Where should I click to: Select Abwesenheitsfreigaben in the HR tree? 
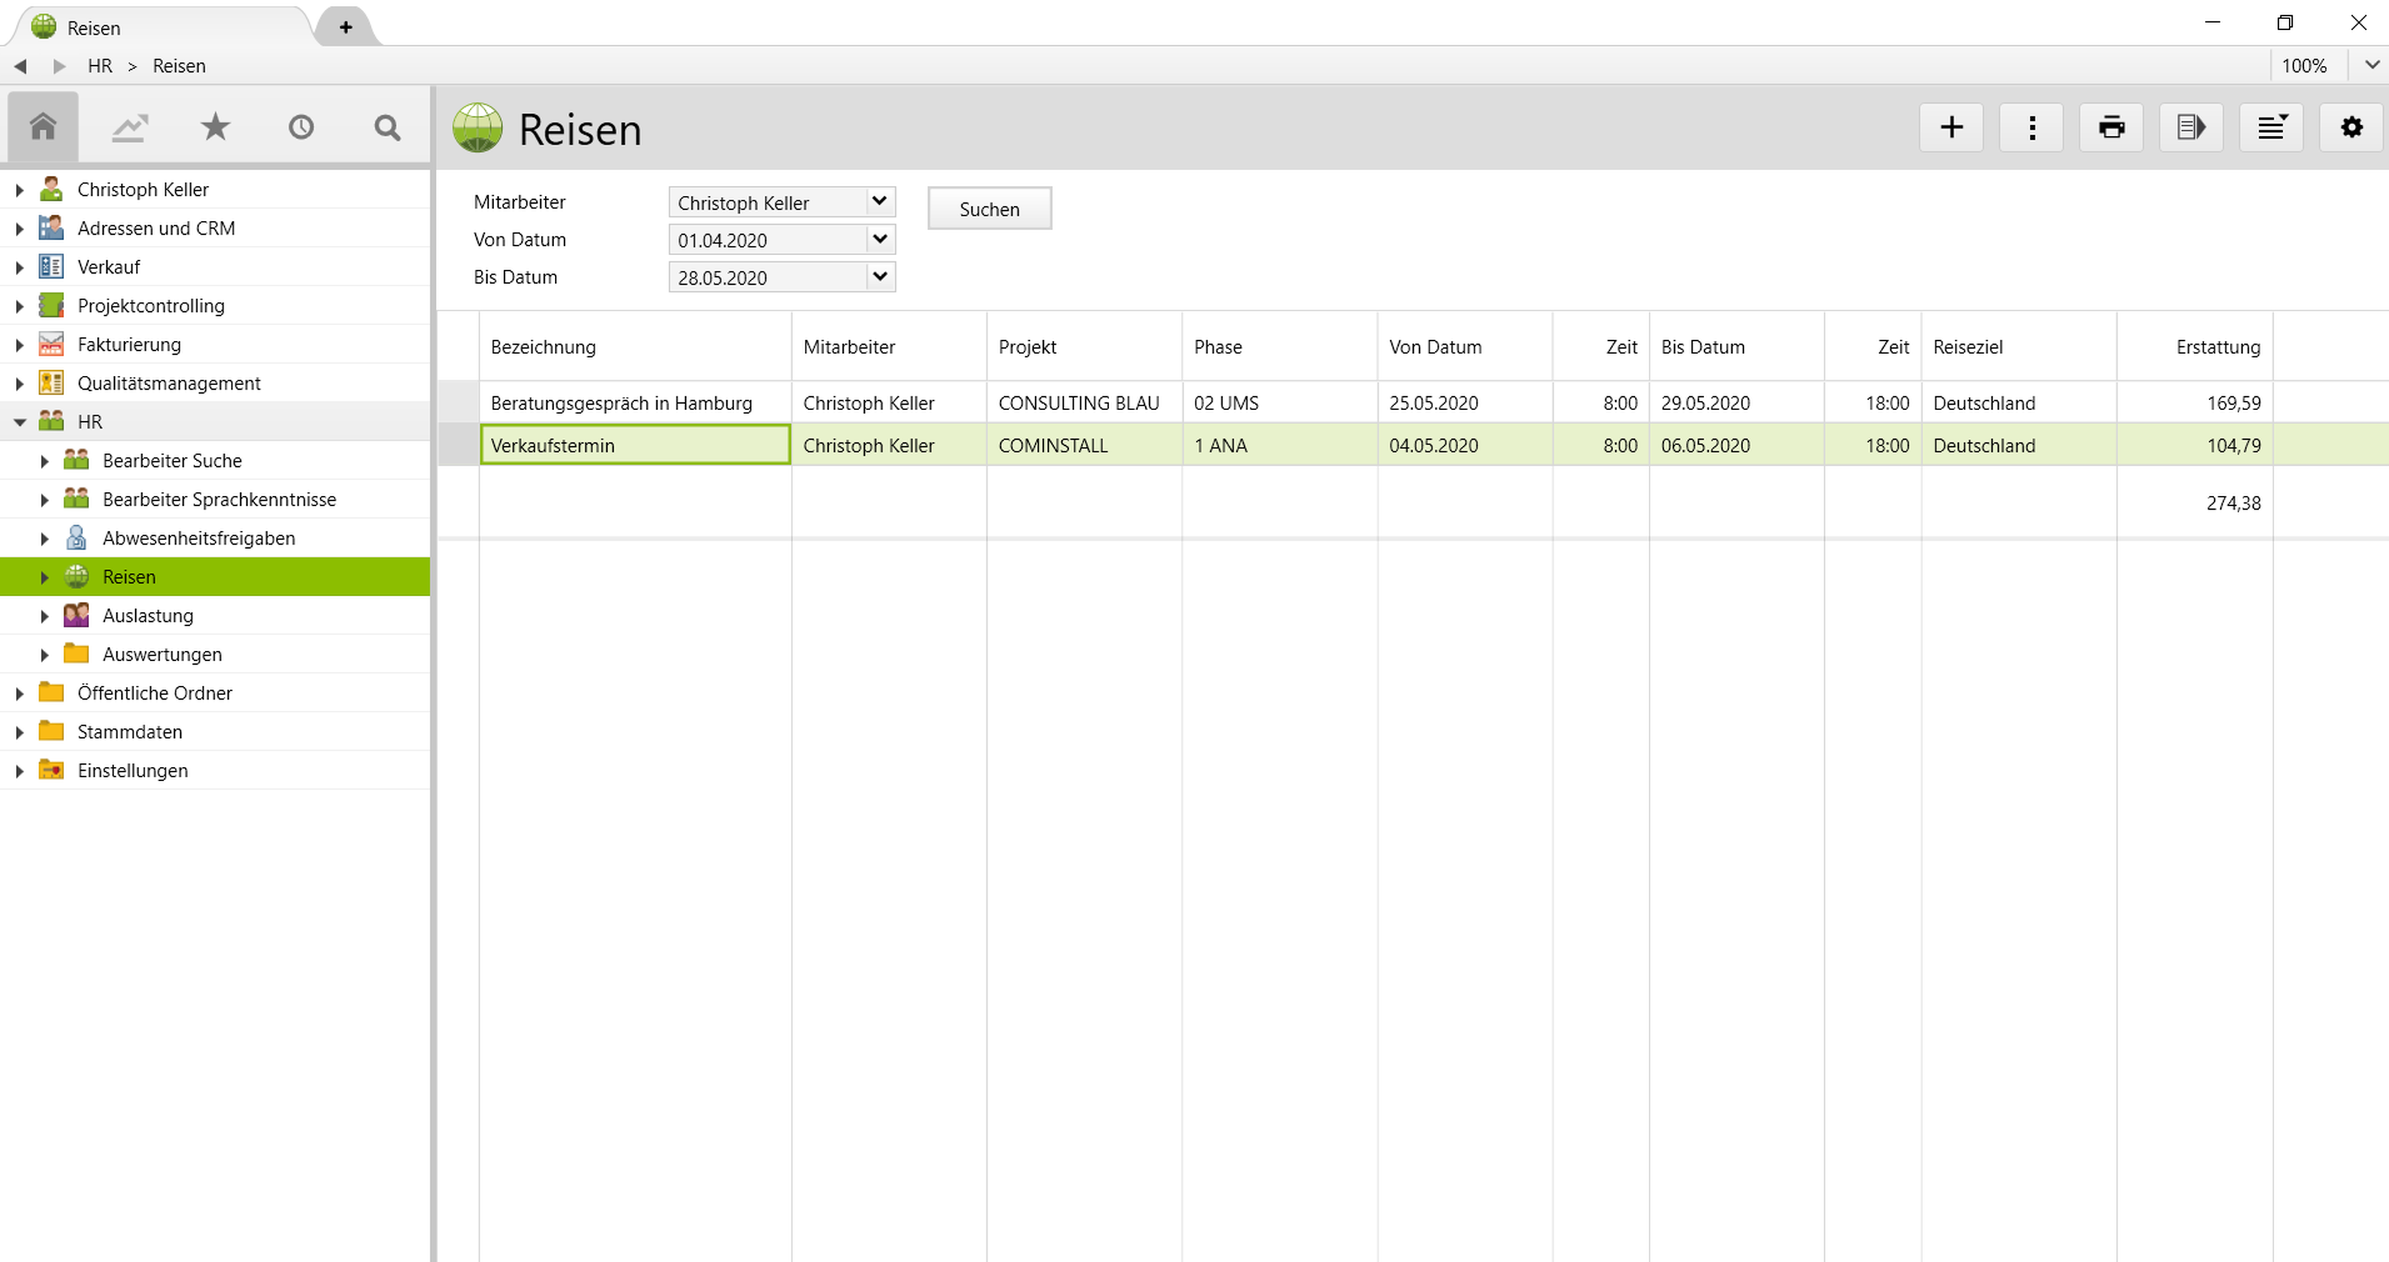coord(199,537)
